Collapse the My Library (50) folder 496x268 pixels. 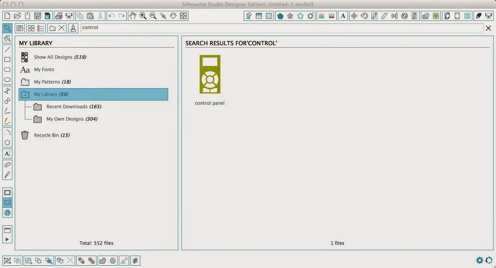(25, 94)
